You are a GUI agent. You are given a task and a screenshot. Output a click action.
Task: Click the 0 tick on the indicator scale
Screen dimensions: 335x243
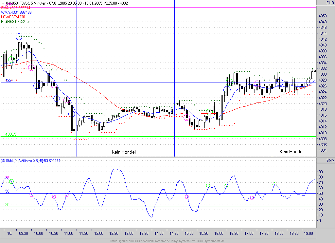coord(320,220)
